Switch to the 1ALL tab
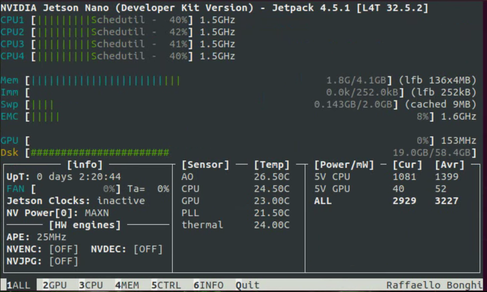The image size is (487, 292). [18, 285]
